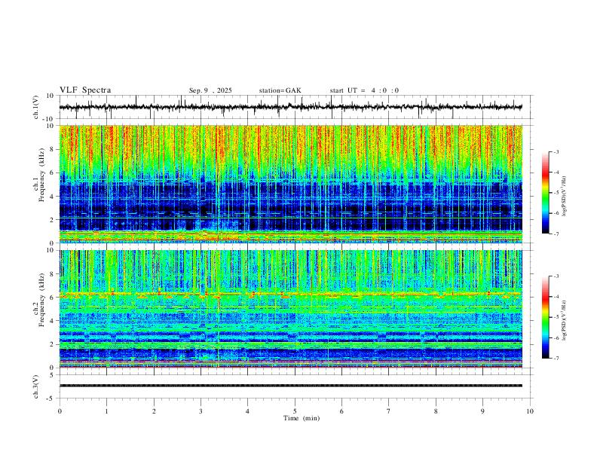
Task: Click the ch.2 PSD color scale bar
Action: [545, 317]
